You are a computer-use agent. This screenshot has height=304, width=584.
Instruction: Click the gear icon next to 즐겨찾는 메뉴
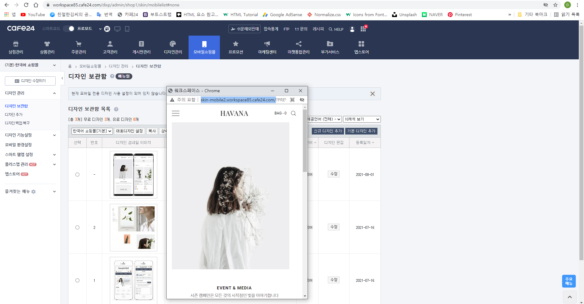click(x=33, y=192)
